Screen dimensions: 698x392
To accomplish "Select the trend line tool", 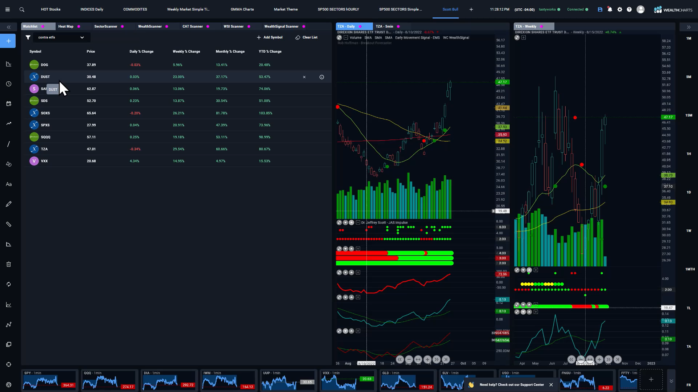I will coord(9,124).
